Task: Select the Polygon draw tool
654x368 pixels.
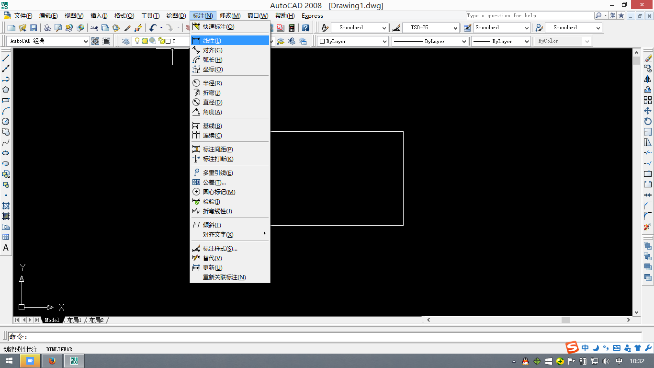Action: (6, 90)
